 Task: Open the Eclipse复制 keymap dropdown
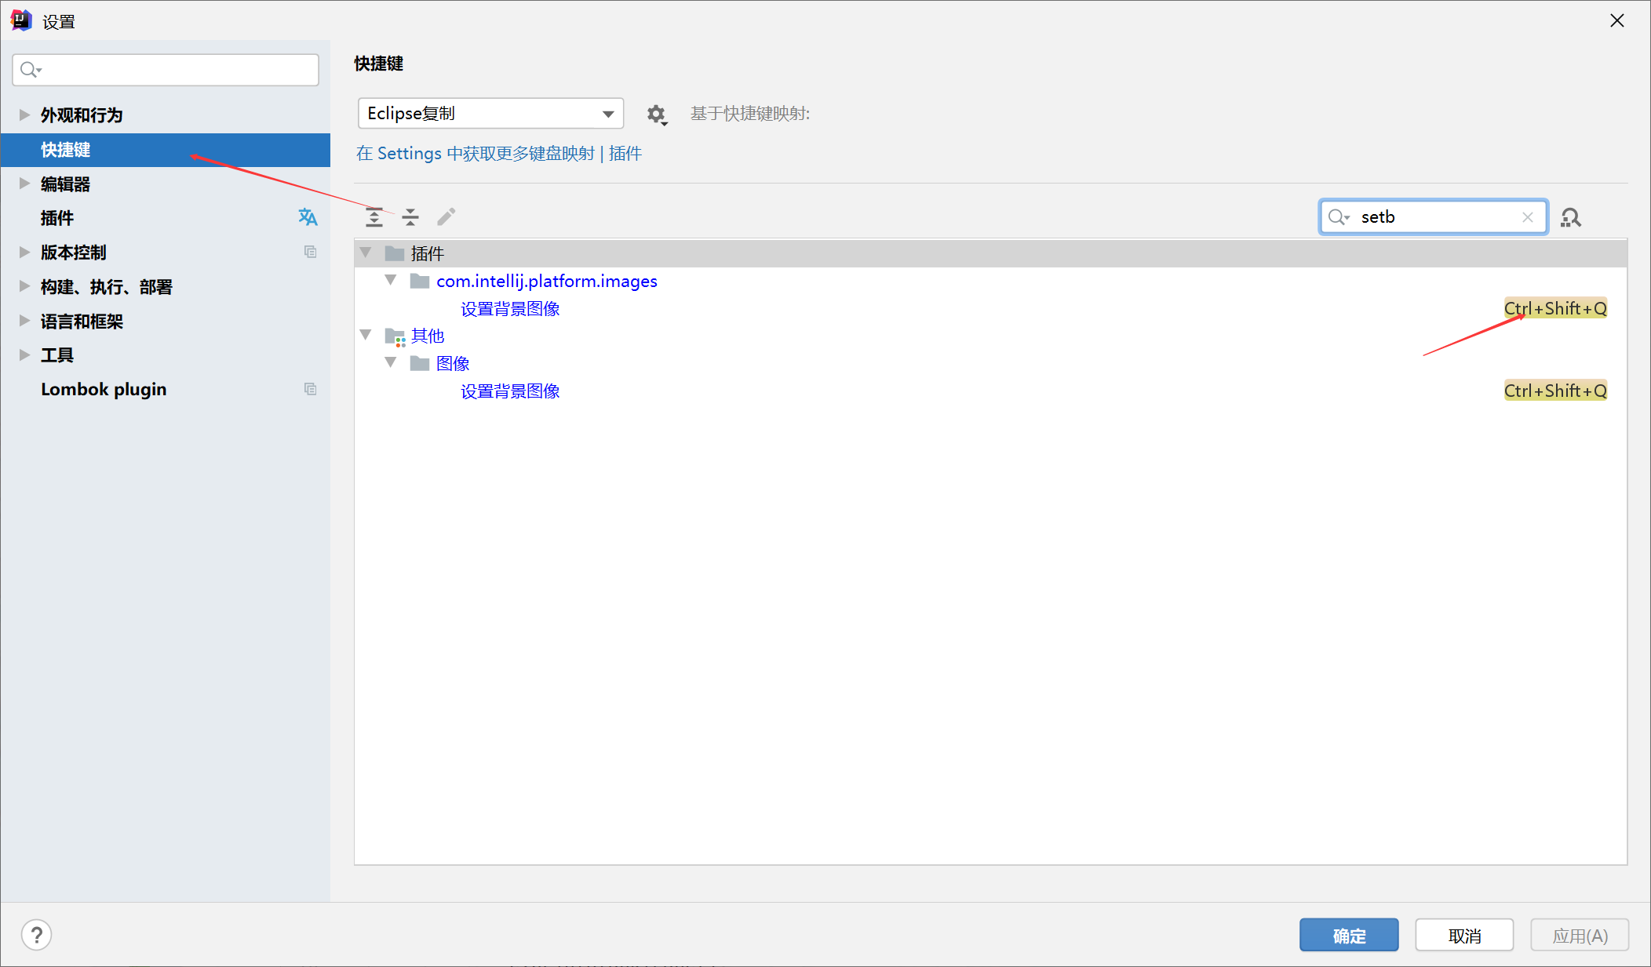[x=490, y=114]
